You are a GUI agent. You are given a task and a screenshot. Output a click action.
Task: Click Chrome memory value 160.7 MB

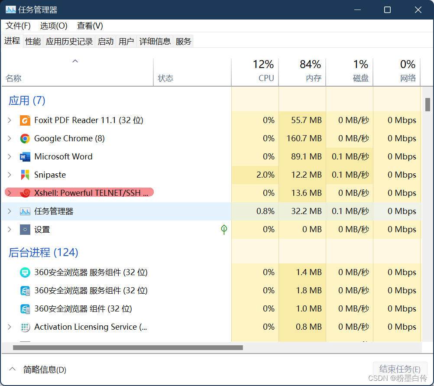304,139
